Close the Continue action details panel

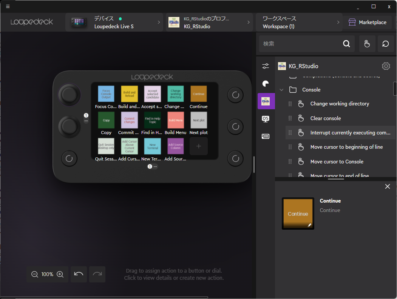click(x=388, y=186)
